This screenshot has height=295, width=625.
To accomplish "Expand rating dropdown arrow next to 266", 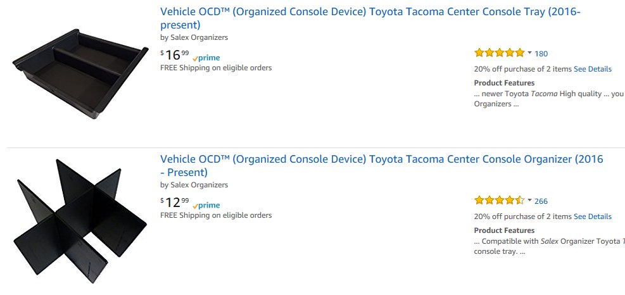I will point(530,200).
